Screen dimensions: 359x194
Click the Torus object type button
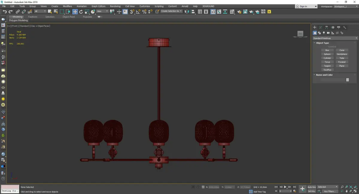click(x=327, y=62)
